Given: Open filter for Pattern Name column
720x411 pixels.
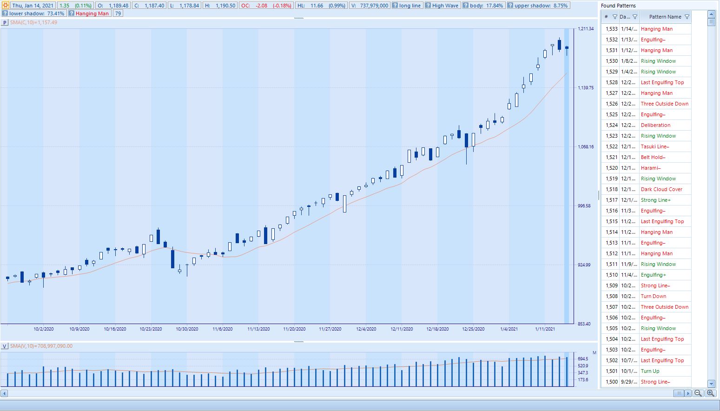Looking at the screenshot, I should point(687,17).
